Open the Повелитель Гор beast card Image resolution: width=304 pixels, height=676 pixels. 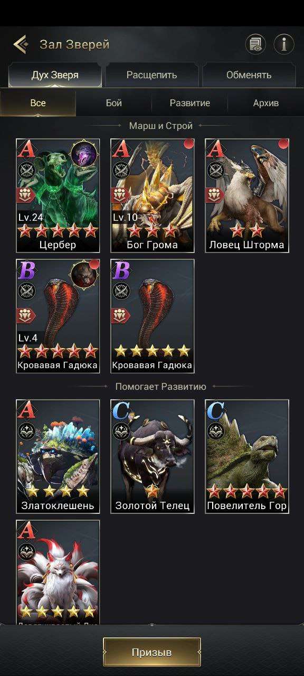pyautogui.click(x=247, y=456)
